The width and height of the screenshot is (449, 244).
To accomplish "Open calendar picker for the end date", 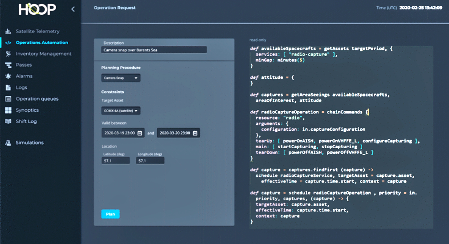I will tap(195, 133).
